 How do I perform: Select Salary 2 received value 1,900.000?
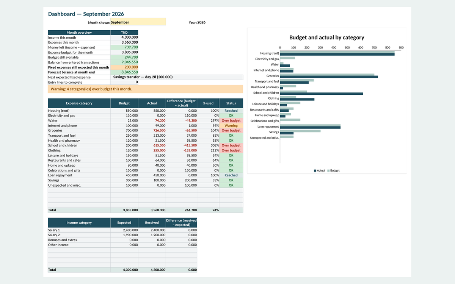coord(152,235)
